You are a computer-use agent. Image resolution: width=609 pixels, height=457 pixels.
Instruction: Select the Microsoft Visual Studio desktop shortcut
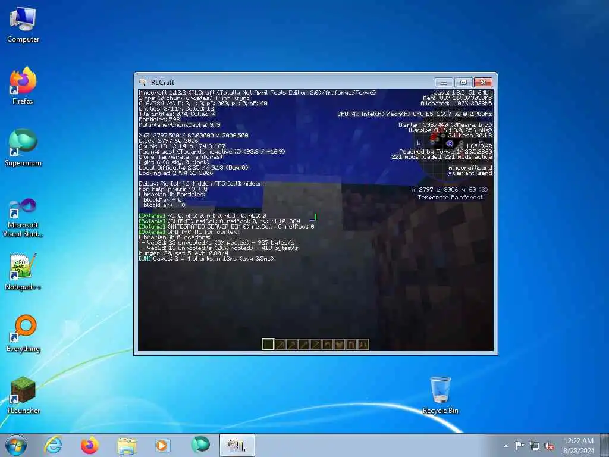[23, 218]
